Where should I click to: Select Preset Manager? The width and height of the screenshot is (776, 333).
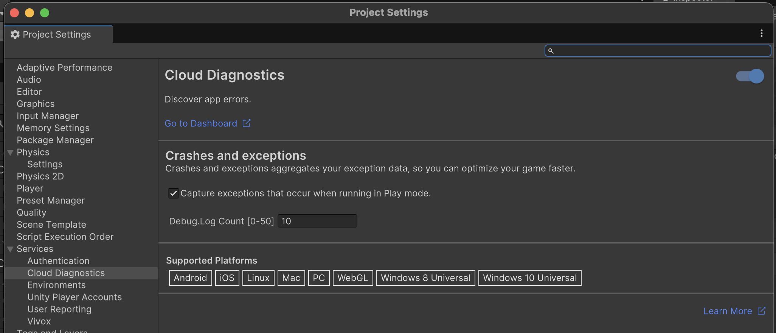(51, 200)
